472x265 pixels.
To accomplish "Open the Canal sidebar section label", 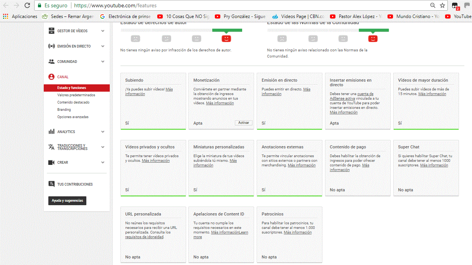I will point(63,77).
